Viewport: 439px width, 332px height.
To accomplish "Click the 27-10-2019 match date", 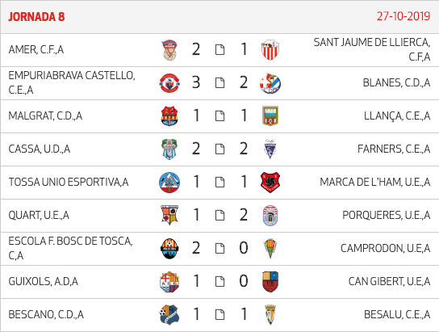I will point(403,16).
